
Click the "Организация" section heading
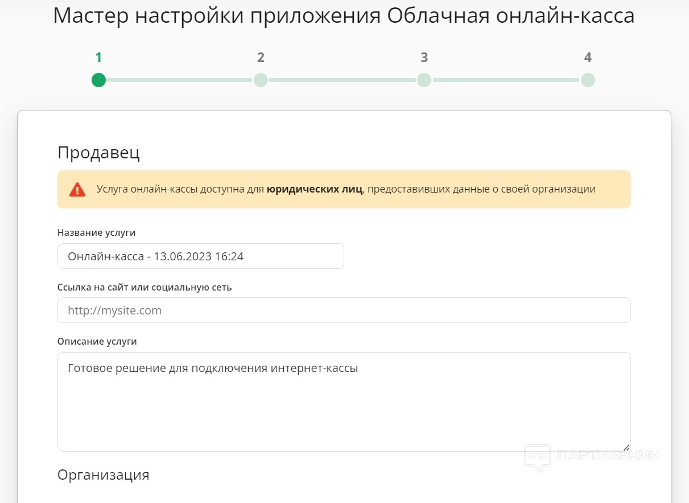tap(103, 475)
